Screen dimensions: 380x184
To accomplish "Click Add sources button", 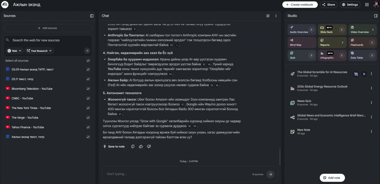I will coord(47,28).
